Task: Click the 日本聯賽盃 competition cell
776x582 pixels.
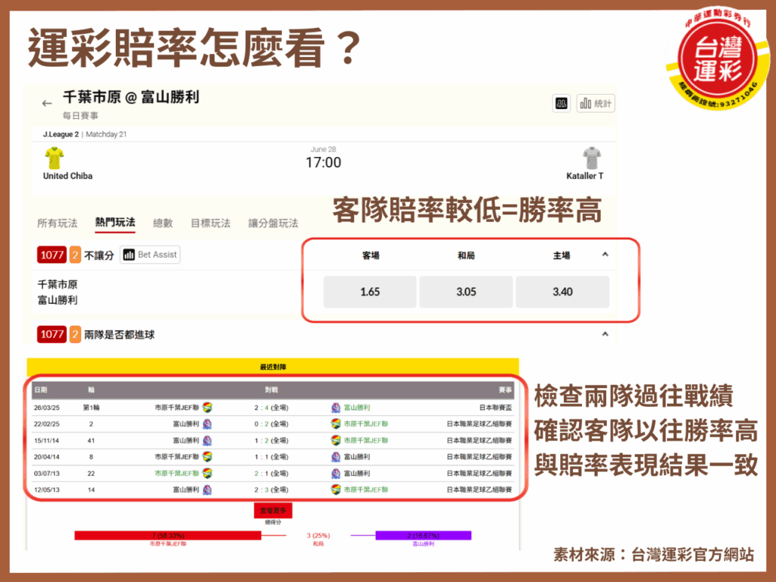Action: tap(496, 408)
